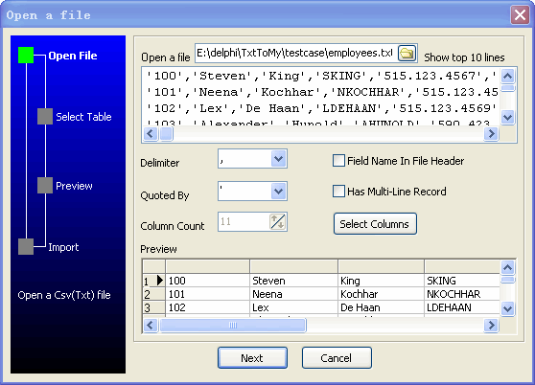535x385 pixels.
Task: Select row header 2 in preview grid
Action: [153, 294]
